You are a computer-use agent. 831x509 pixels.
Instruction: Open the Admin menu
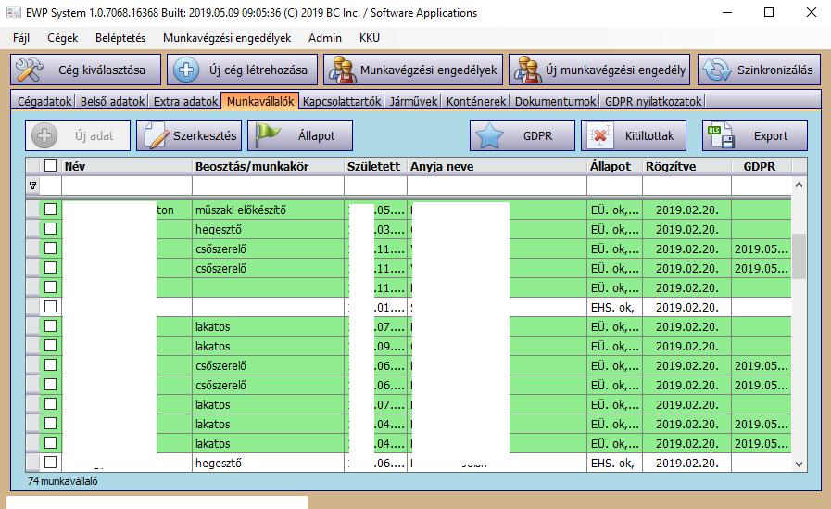pos(325,38)
